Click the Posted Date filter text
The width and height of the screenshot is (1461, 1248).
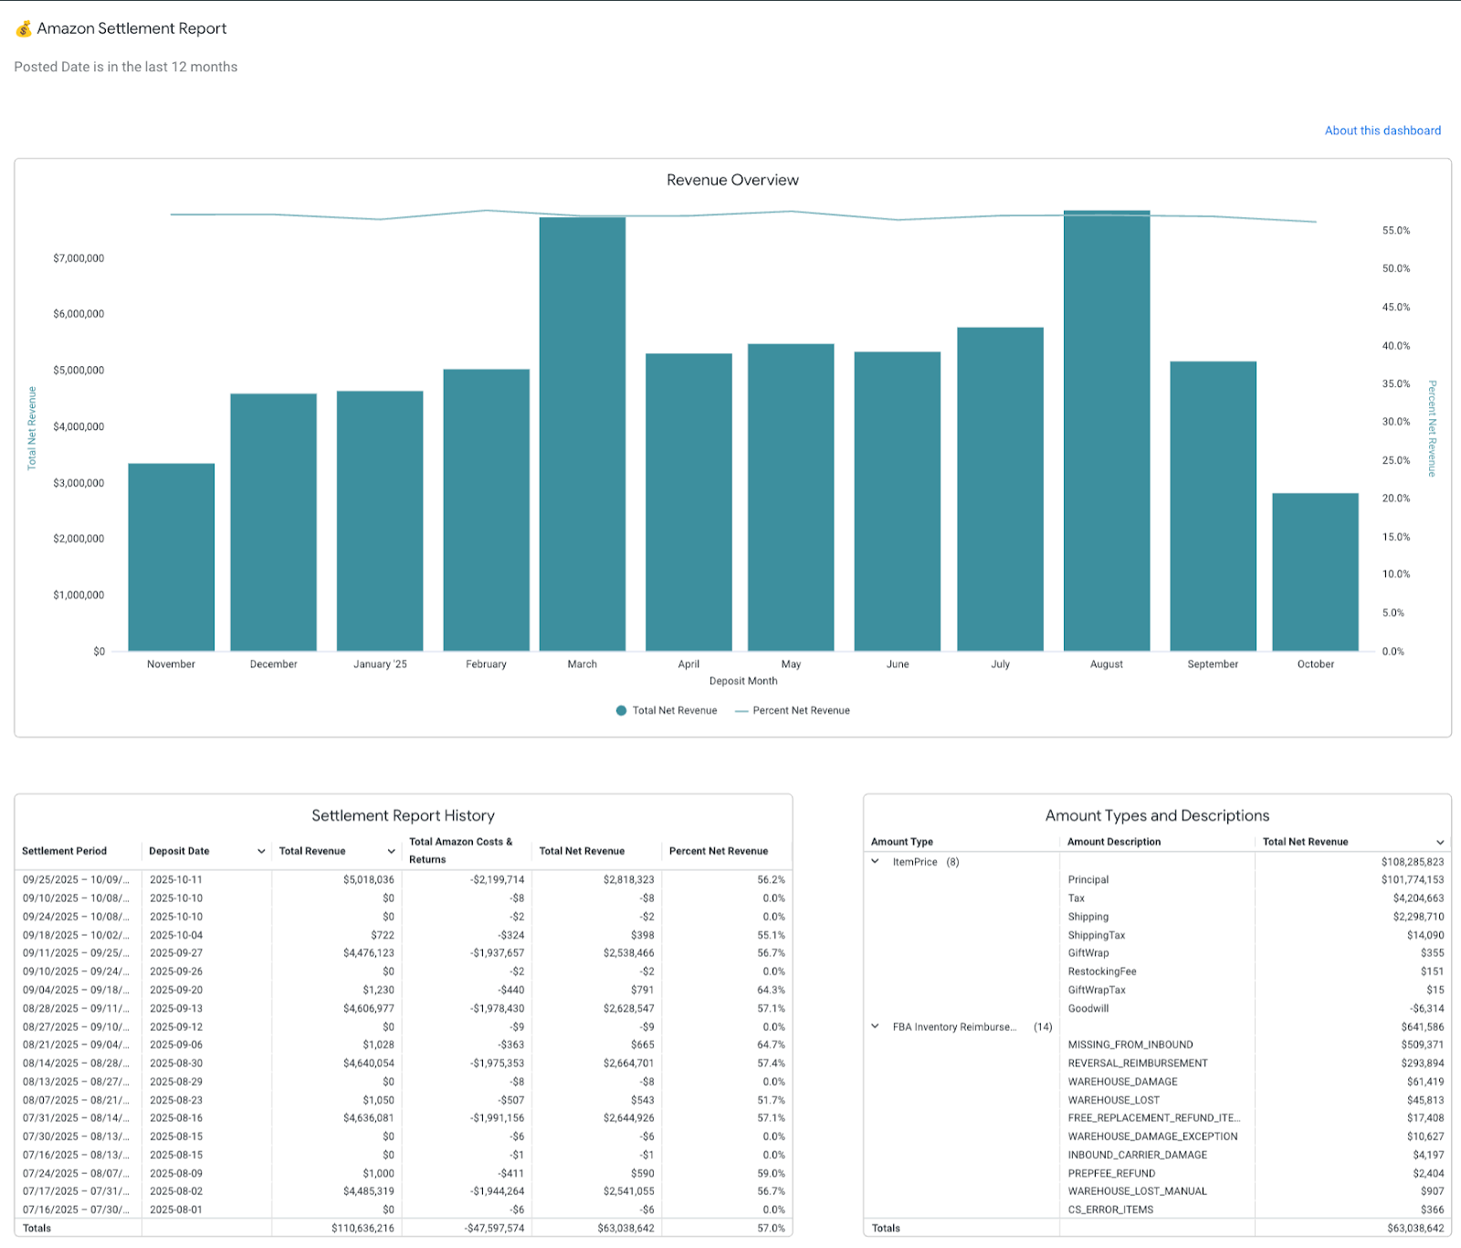coord(125,66)
